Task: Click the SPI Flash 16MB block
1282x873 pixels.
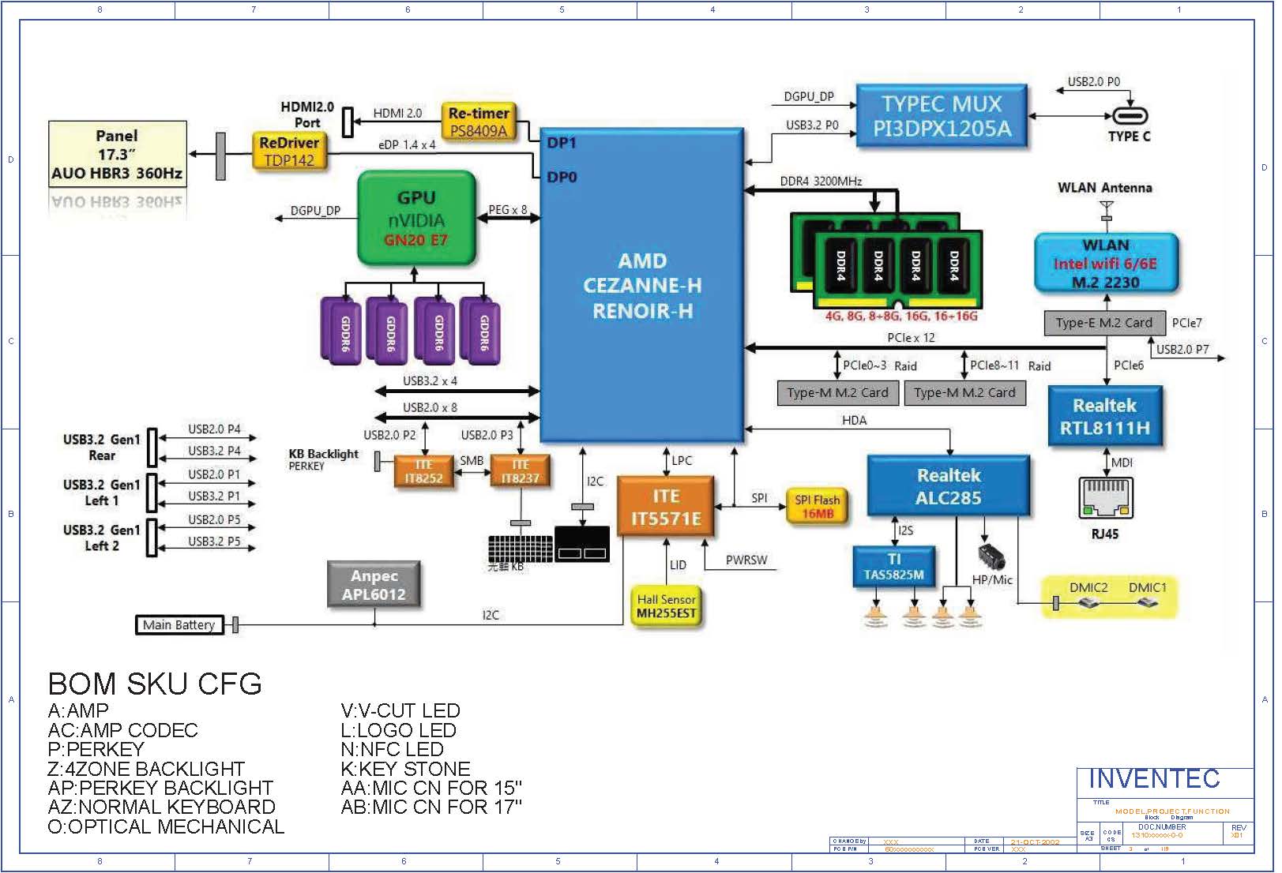Action: 817,506
